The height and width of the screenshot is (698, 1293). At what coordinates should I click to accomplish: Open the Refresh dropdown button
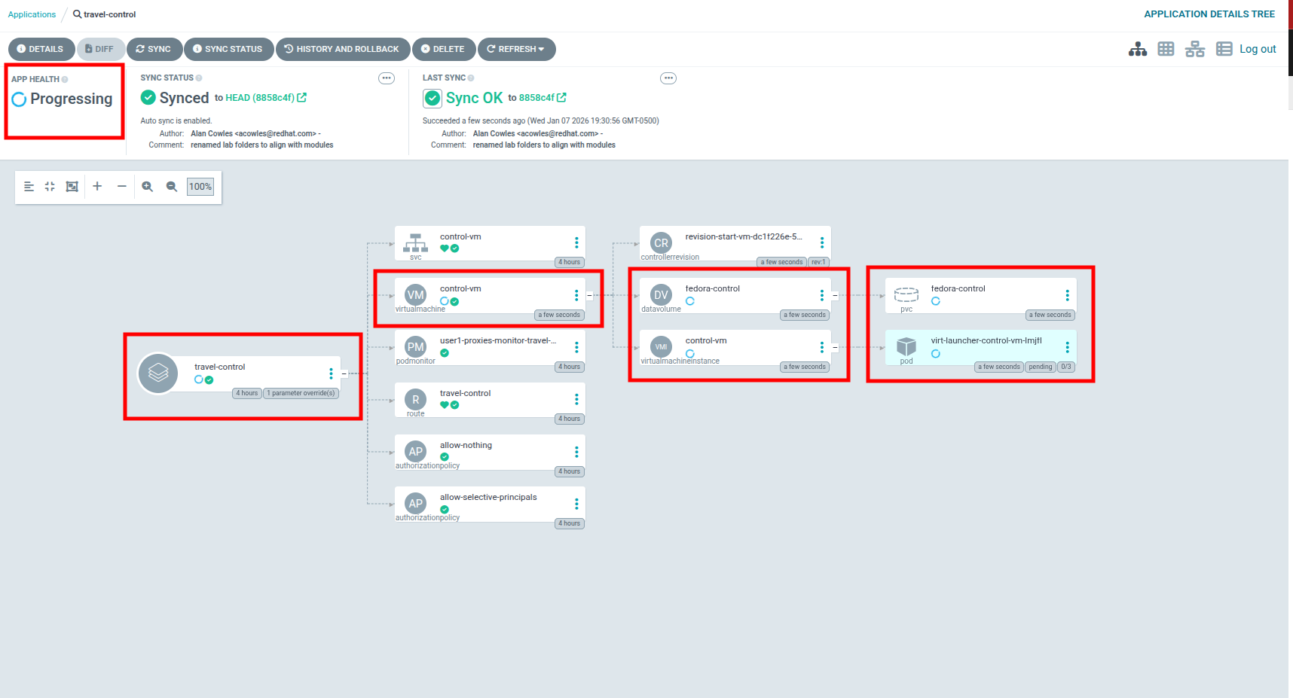(516, 49)
